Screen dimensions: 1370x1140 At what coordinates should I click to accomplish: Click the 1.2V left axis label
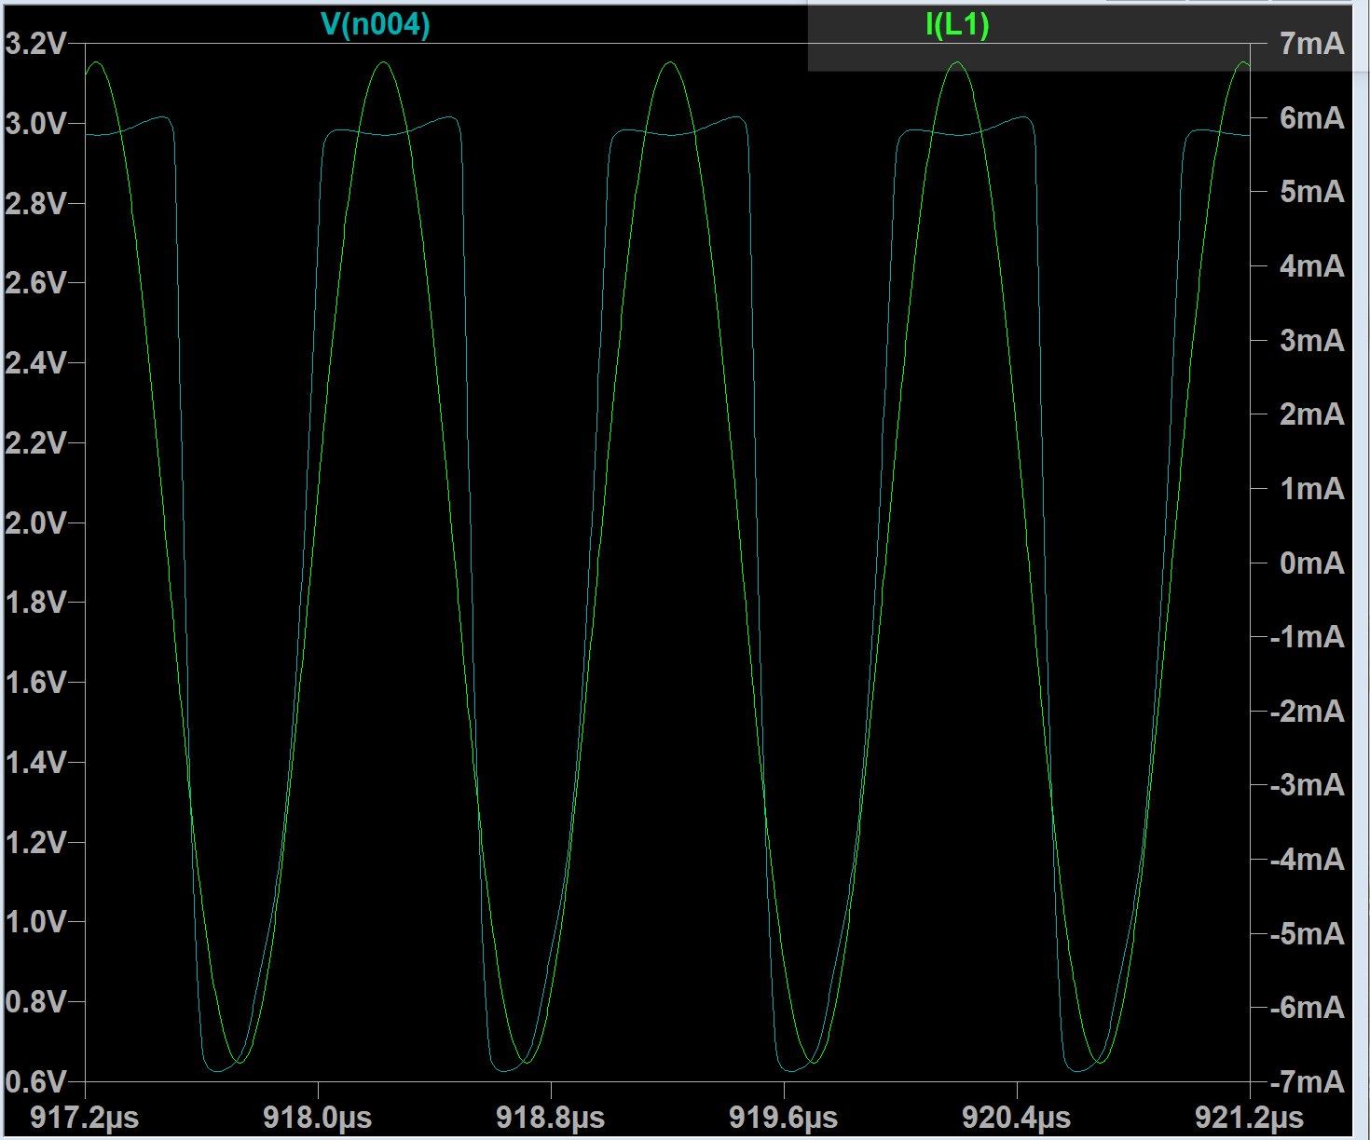coord(35,842)
